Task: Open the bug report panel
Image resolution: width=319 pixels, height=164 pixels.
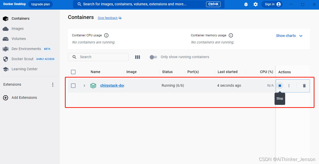Action: pyautogui.click(x=246, y=4)
